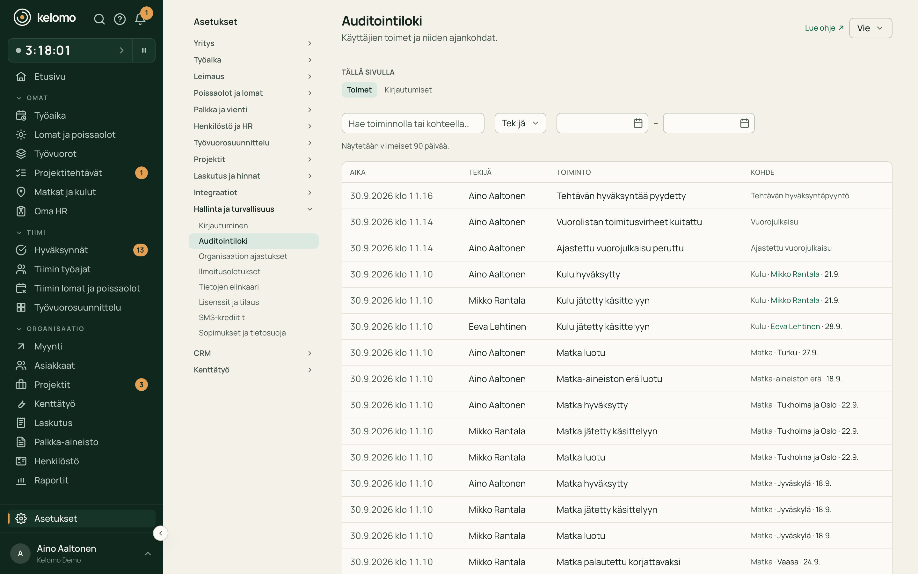Open Eeva Lehtinen link in Kohde column
The width and height of the screenshot is (918, 574).
point(795,327)
